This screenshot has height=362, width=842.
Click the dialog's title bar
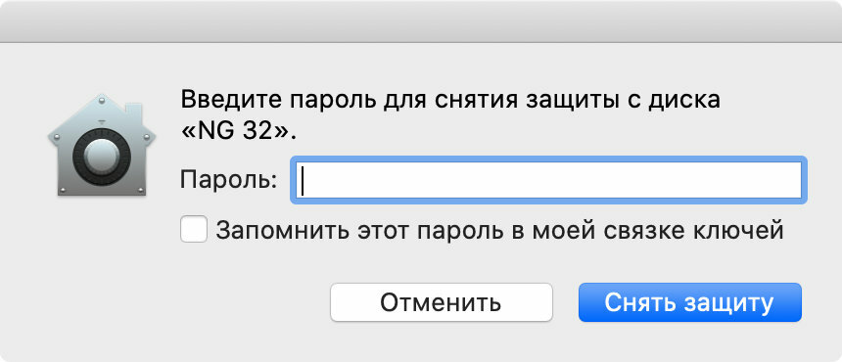click(421, 21)
